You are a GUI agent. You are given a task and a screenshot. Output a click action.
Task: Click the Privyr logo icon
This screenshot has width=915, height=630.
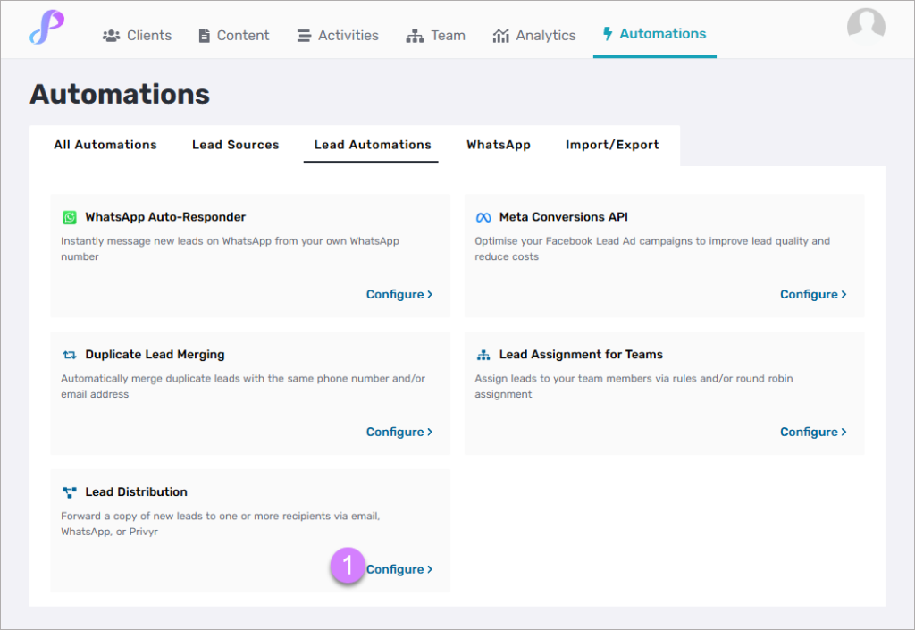click(x=46, y=28)
